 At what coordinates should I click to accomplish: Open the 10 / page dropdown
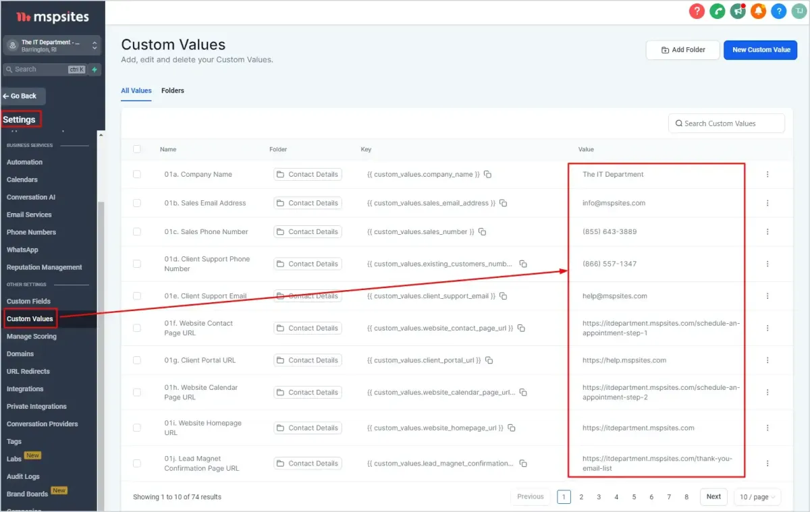coord(757,496)
